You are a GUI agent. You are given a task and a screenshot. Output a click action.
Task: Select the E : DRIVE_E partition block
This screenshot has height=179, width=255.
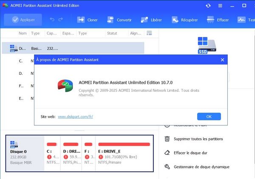[x=124, y=153]
